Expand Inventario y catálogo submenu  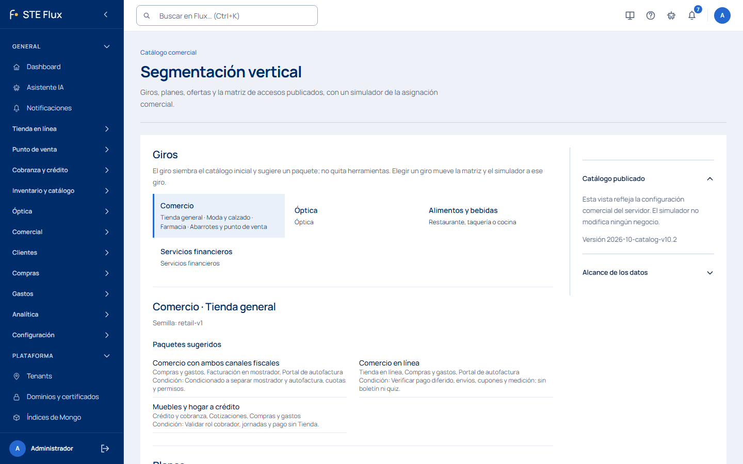pos(62,191)
